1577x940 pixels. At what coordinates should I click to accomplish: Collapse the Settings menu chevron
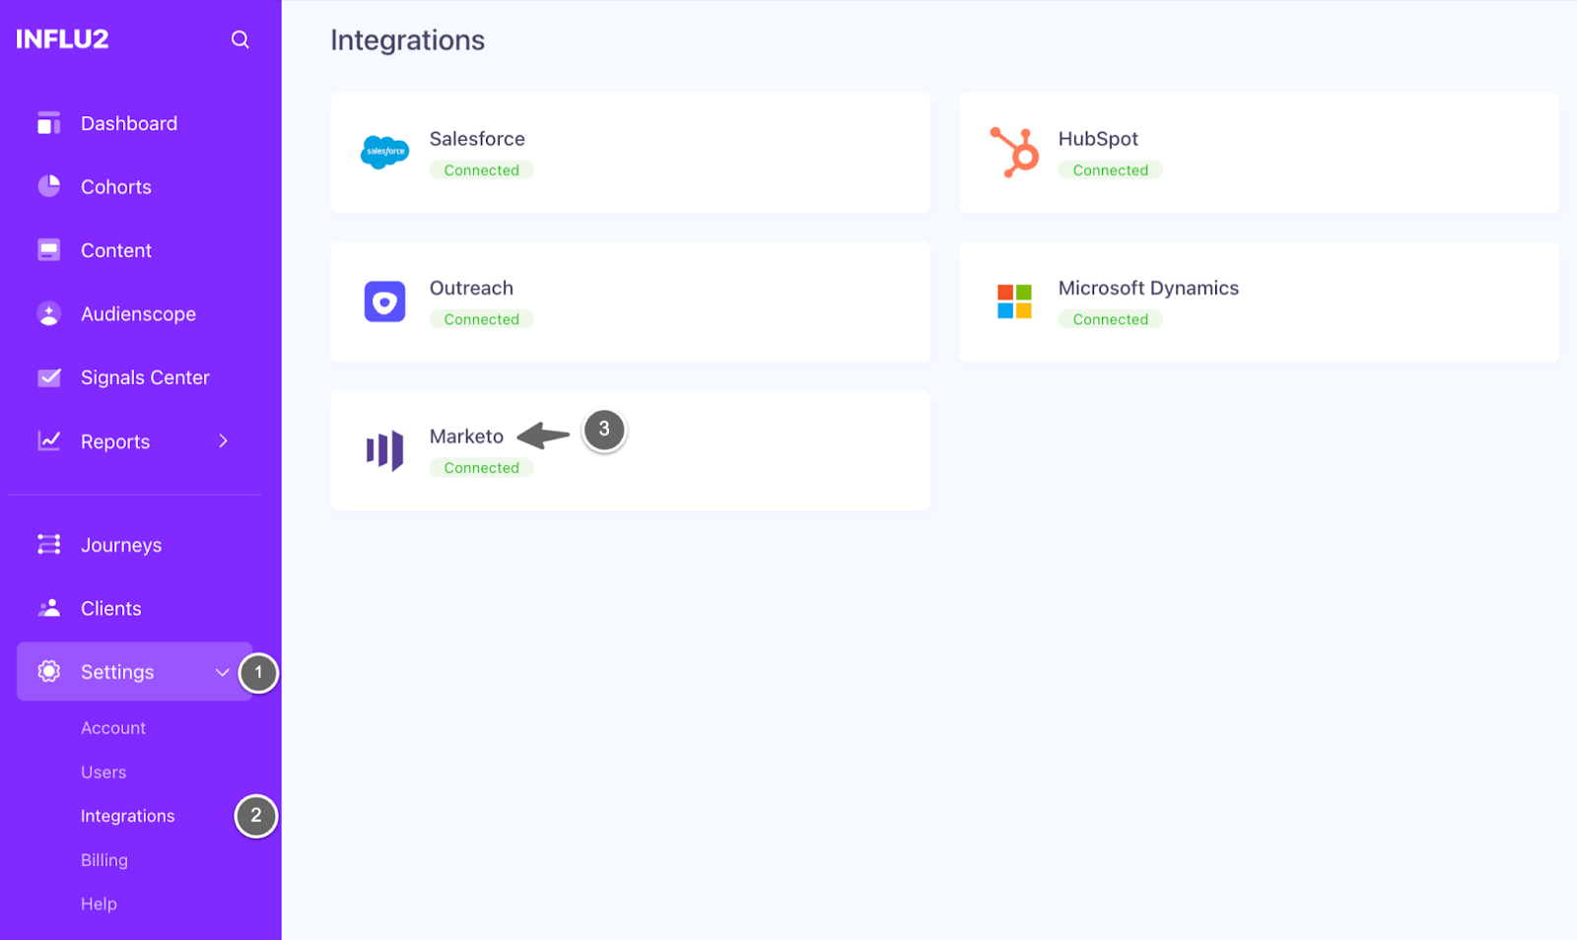click(x=222, y=672)
